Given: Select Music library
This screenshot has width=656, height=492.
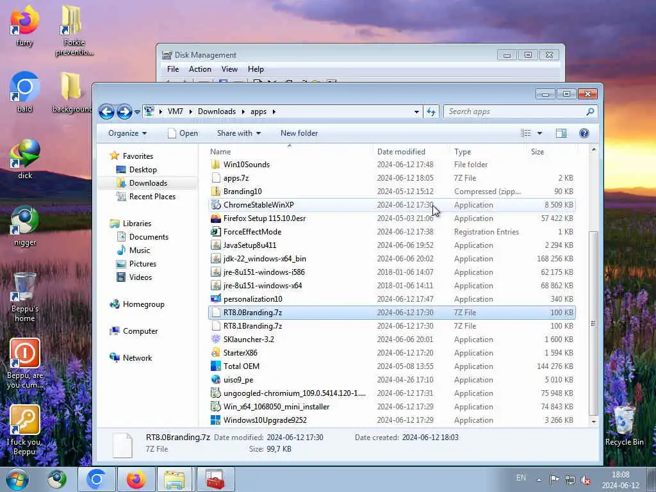Looking at the screenshot, I should pyautogui.click(x=139, y=250).
